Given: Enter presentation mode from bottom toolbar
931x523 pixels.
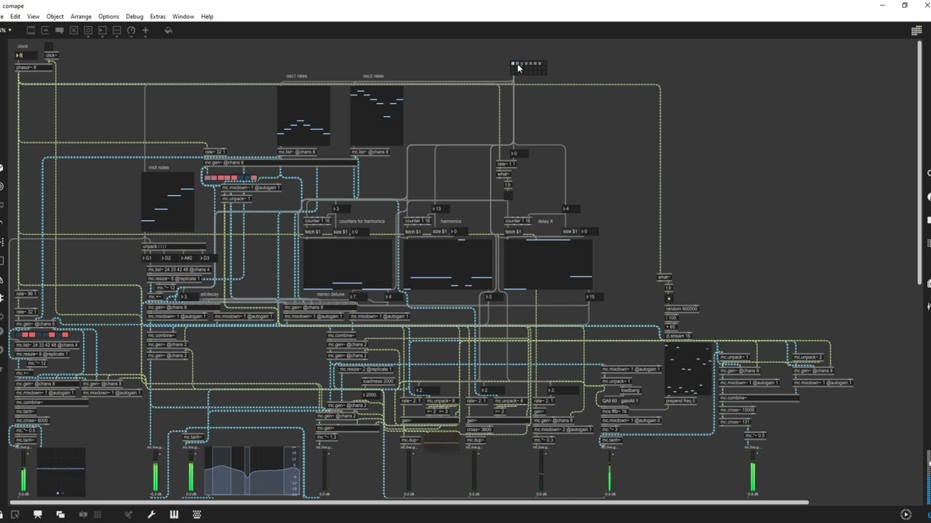Looking at the screenshot, I should [x=38, y=514].
